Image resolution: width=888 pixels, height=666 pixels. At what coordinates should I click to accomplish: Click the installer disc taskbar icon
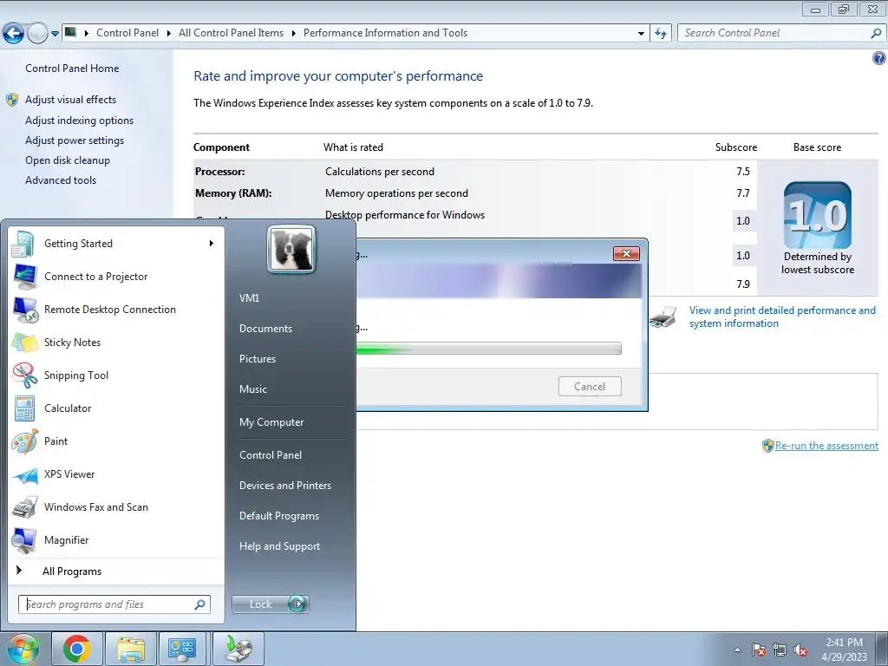[238, 649]
